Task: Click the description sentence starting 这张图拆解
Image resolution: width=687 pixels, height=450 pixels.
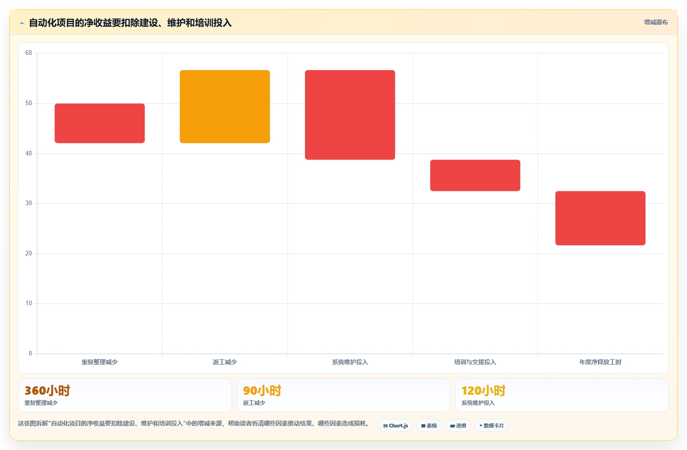Action: [x=193, y=423]
